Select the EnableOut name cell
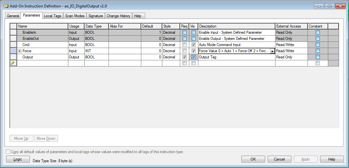This screenshot has height=168, width=349. point(42,39)
